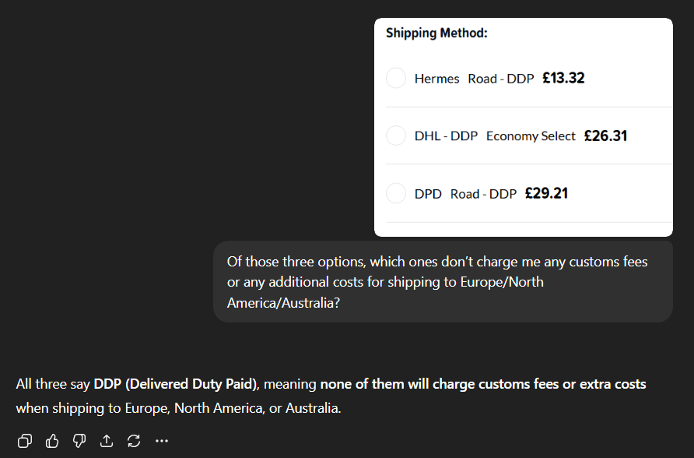The height and width of the screenshot is (458, 694).
Task: Click the DPD Road - DDP label
Action: (x=465, y=194)
